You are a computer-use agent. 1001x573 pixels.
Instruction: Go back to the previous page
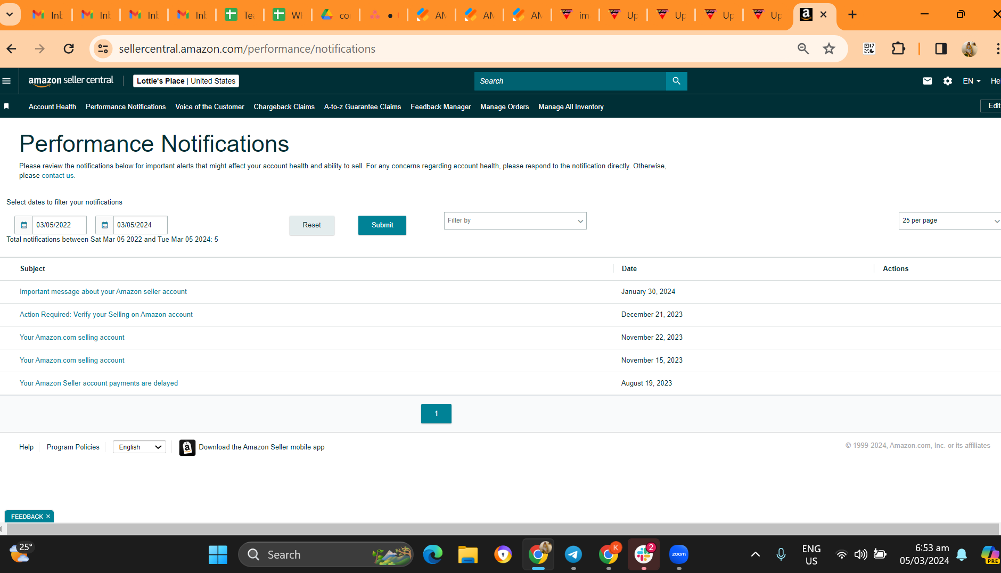point(12,49)
